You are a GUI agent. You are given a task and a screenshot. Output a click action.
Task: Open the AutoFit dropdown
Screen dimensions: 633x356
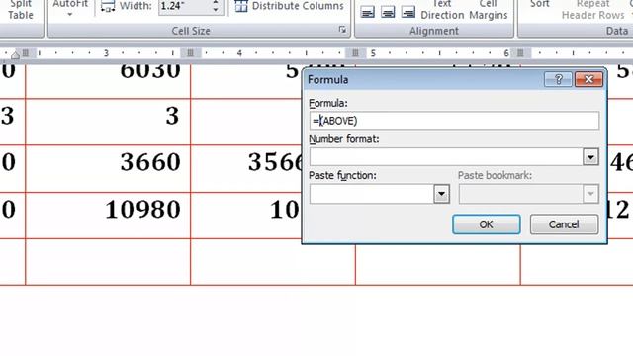point(70,9)
